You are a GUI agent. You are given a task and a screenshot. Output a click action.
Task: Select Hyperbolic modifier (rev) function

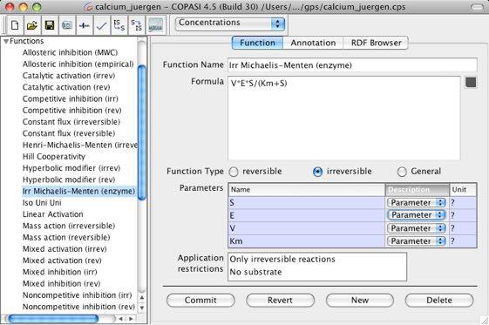coord(69,179)
